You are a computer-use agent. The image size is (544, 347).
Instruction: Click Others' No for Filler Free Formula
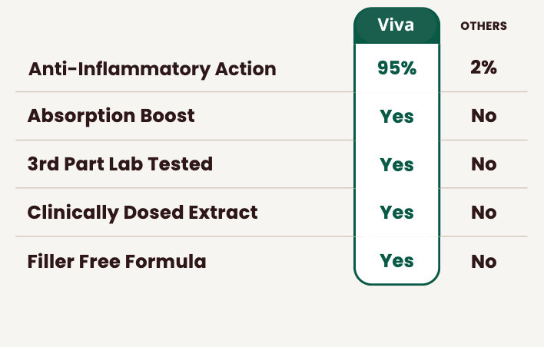click(x=483, y=262)
